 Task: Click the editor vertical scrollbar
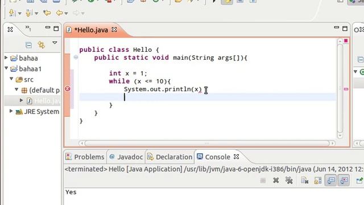340,88
